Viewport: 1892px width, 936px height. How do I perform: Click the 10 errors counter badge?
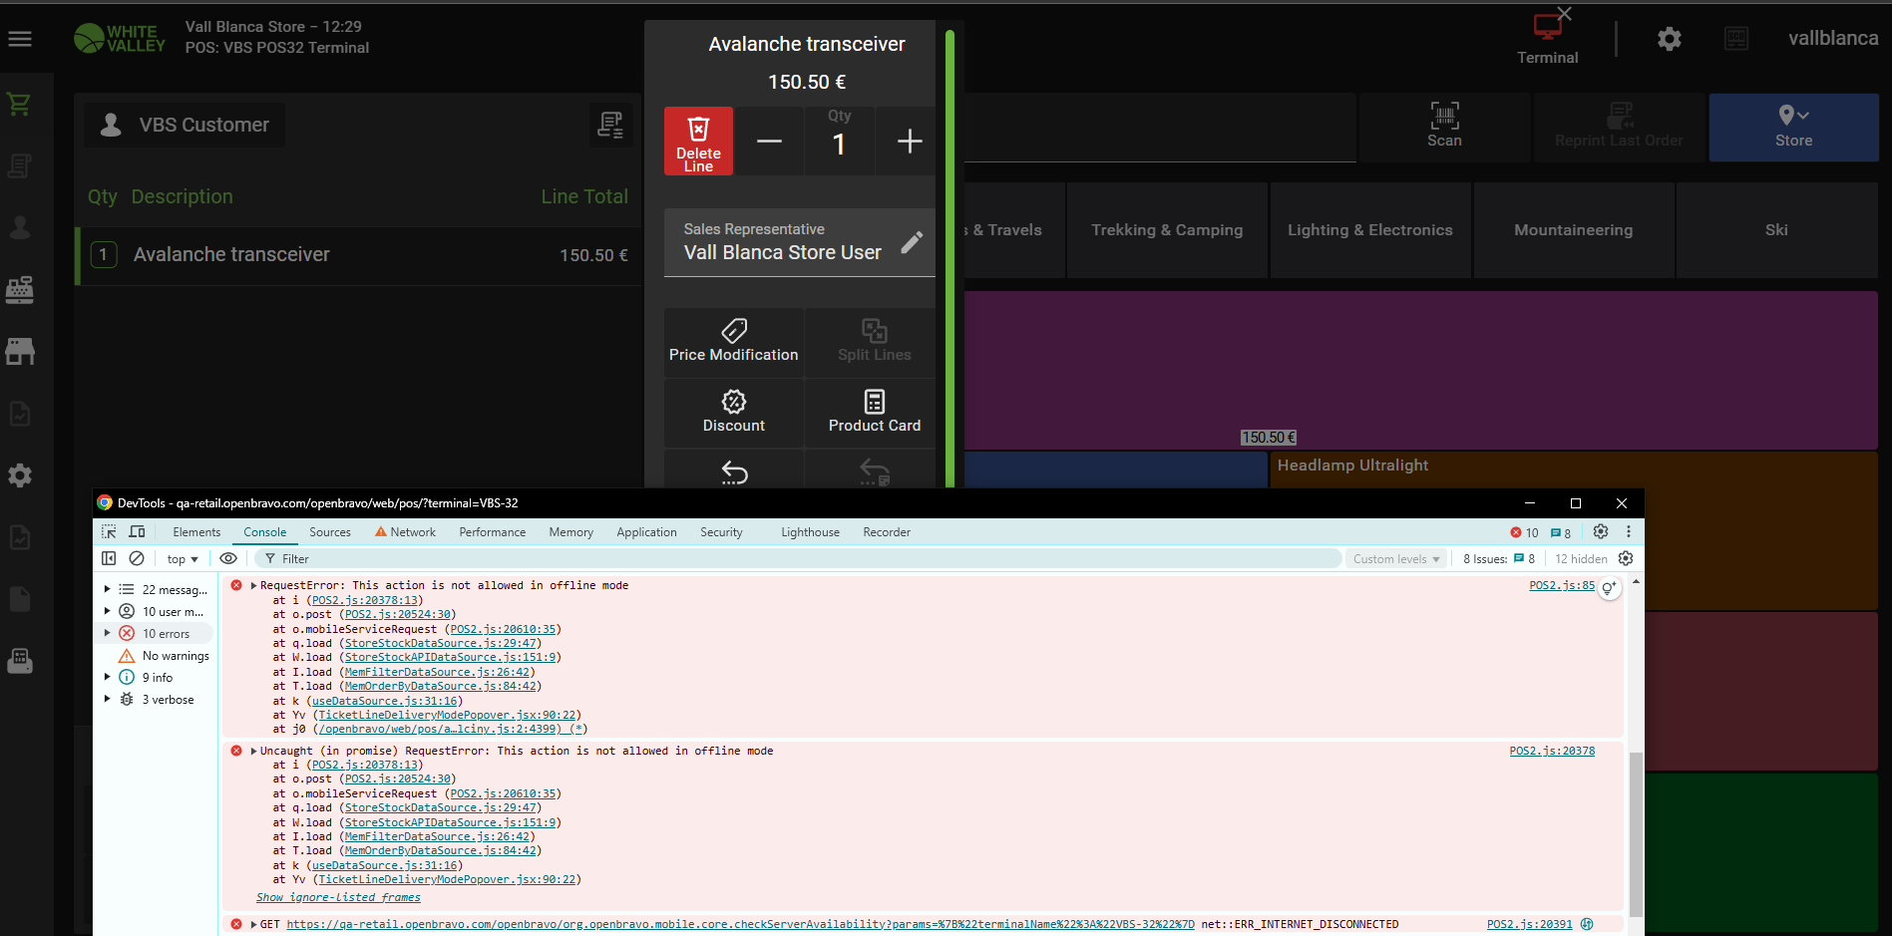[x=1524, y=532]
